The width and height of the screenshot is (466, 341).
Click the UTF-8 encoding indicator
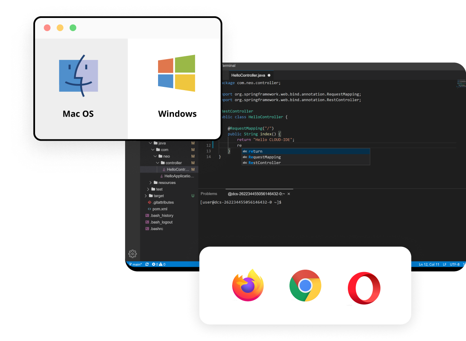click(x=455, y=264)
